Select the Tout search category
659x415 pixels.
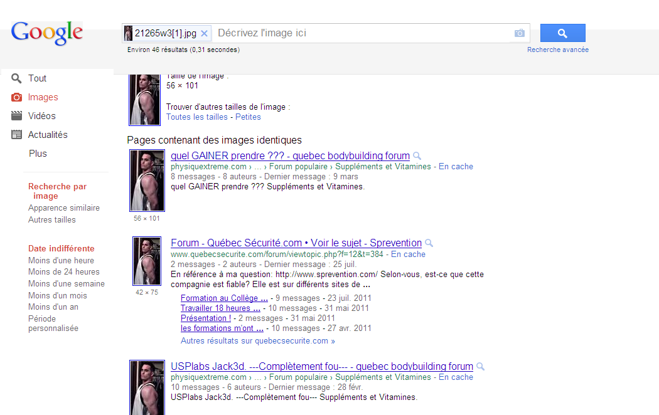[37, 78]
